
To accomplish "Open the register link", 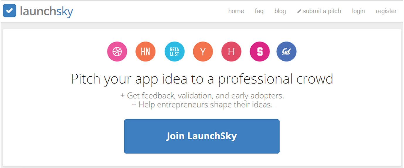I will pyautogui.click(x=386, y=11).
